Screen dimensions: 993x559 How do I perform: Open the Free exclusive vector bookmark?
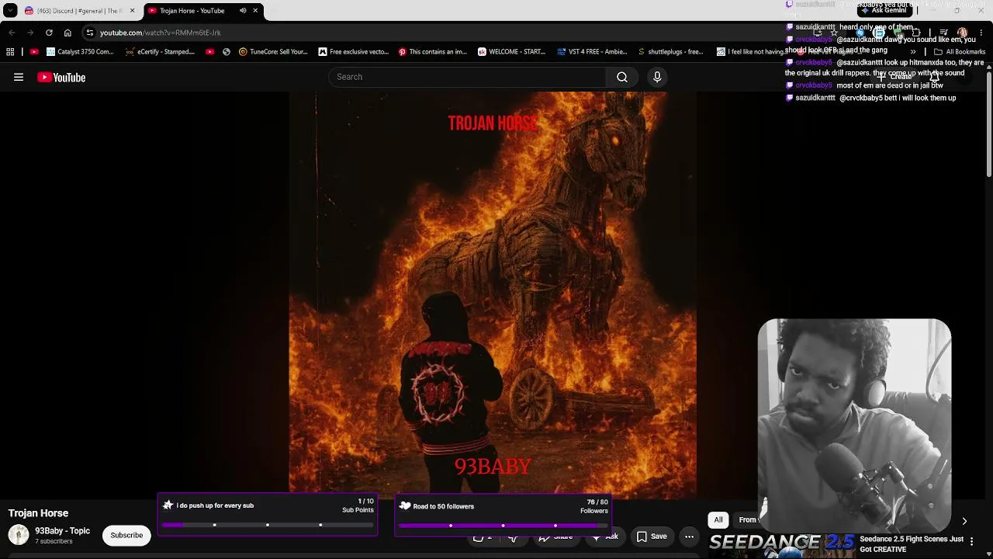click(x=354, y=52)
